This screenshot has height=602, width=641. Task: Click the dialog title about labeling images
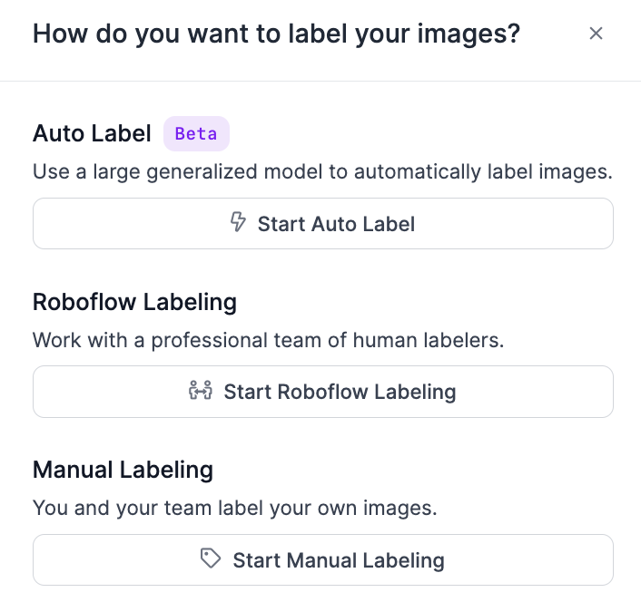[x=276, y=34]
